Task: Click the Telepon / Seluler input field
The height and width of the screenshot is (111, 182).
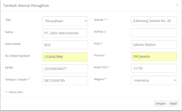Action: coord(65,80)
